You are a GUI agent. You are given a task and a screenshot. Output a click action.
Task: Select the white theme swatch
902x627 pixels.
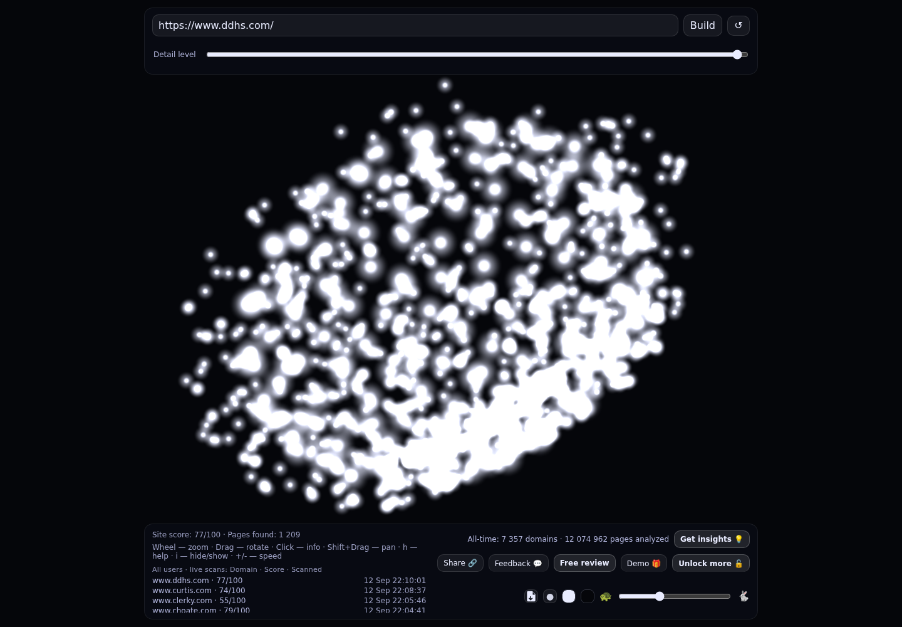click(569, 596)
